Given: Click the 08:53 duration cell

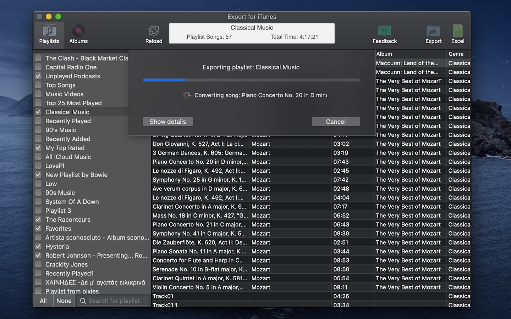Looking at the screenshot, I should coord(341,260).
